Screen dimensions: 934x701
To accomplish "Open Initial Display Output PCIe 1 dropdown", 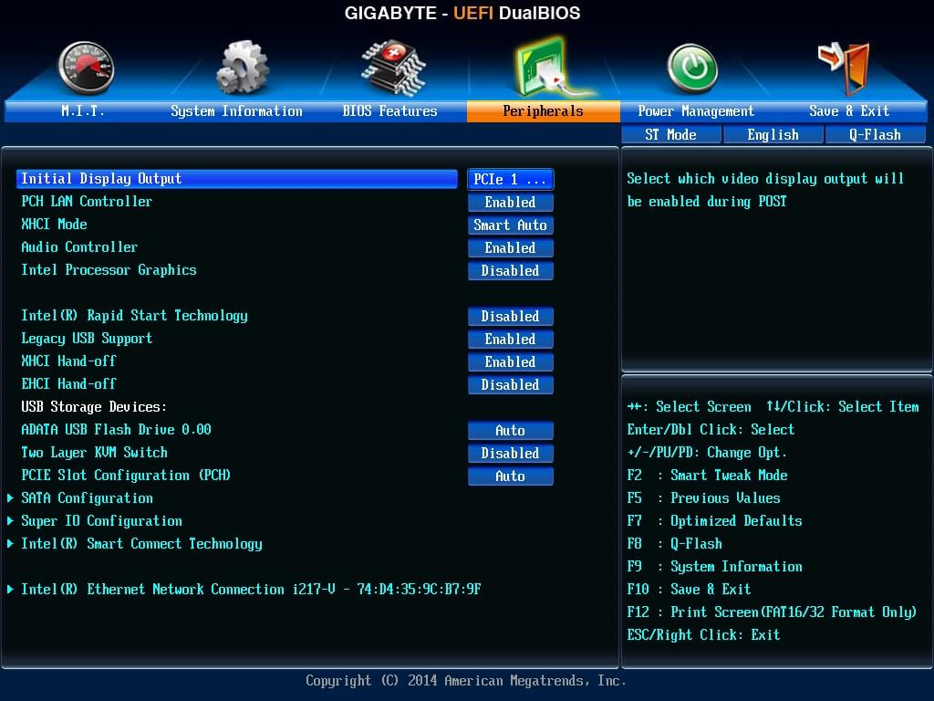I will [x=511, y=180].
